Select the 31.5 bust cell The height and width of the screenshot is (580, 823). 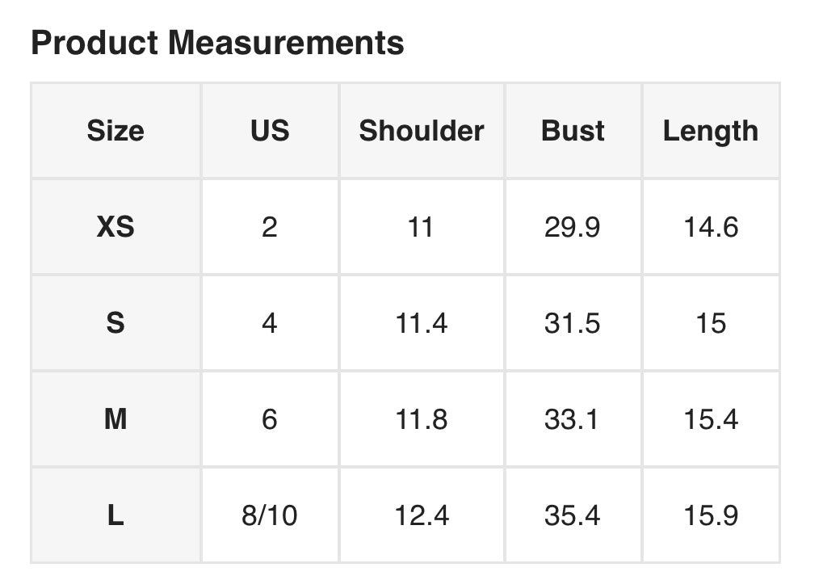click(573, 323)
